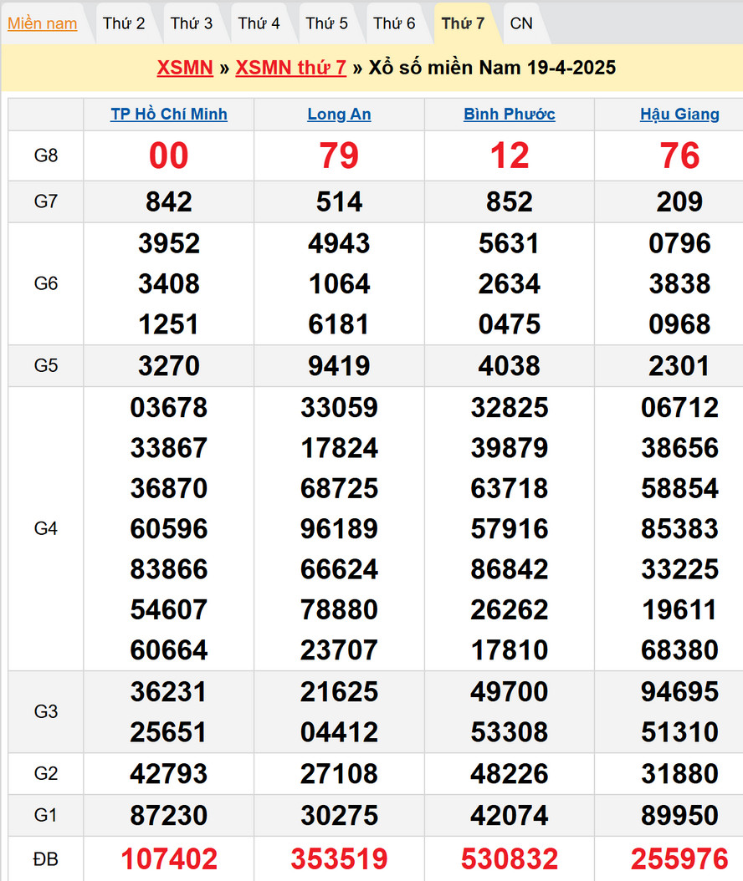Click the ĐB special prize number 107402
The image size is (743, 881).
pyautogui.click(x=169, y=858)
